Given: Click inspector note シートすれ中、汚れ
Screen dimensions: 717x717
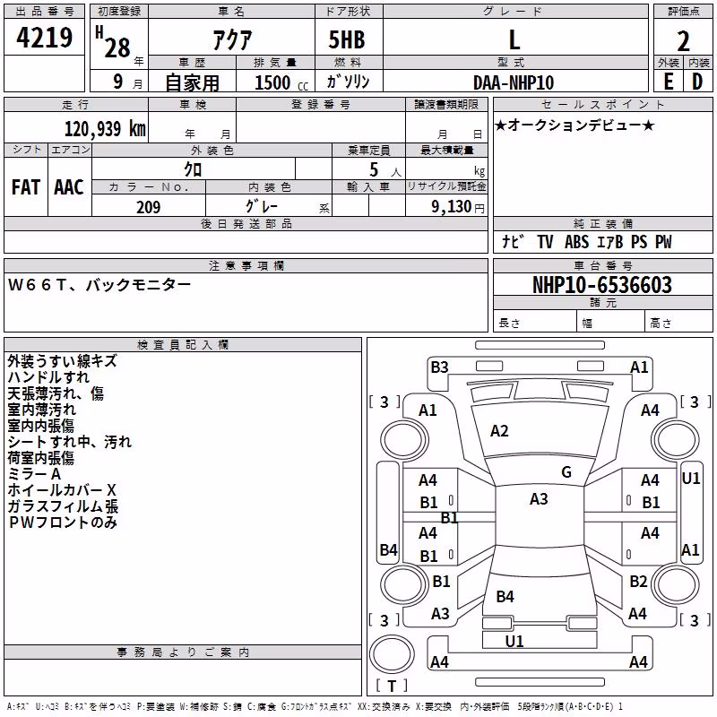Looking at the screenshot, I should [70, 442].
